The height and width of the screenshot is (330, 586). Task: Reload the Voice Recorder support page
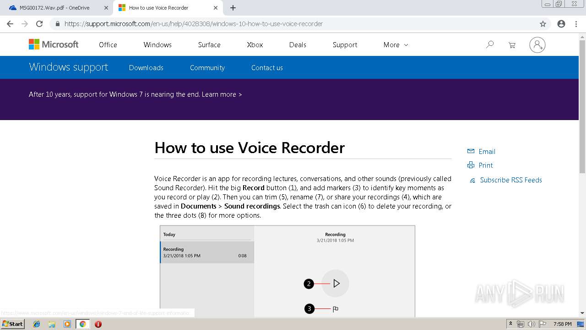tap(39, 24)
